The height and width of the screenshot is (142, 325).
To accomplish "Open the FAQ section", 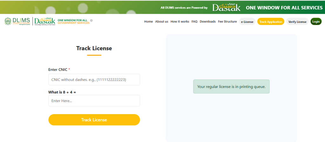I will pos(195,22).
